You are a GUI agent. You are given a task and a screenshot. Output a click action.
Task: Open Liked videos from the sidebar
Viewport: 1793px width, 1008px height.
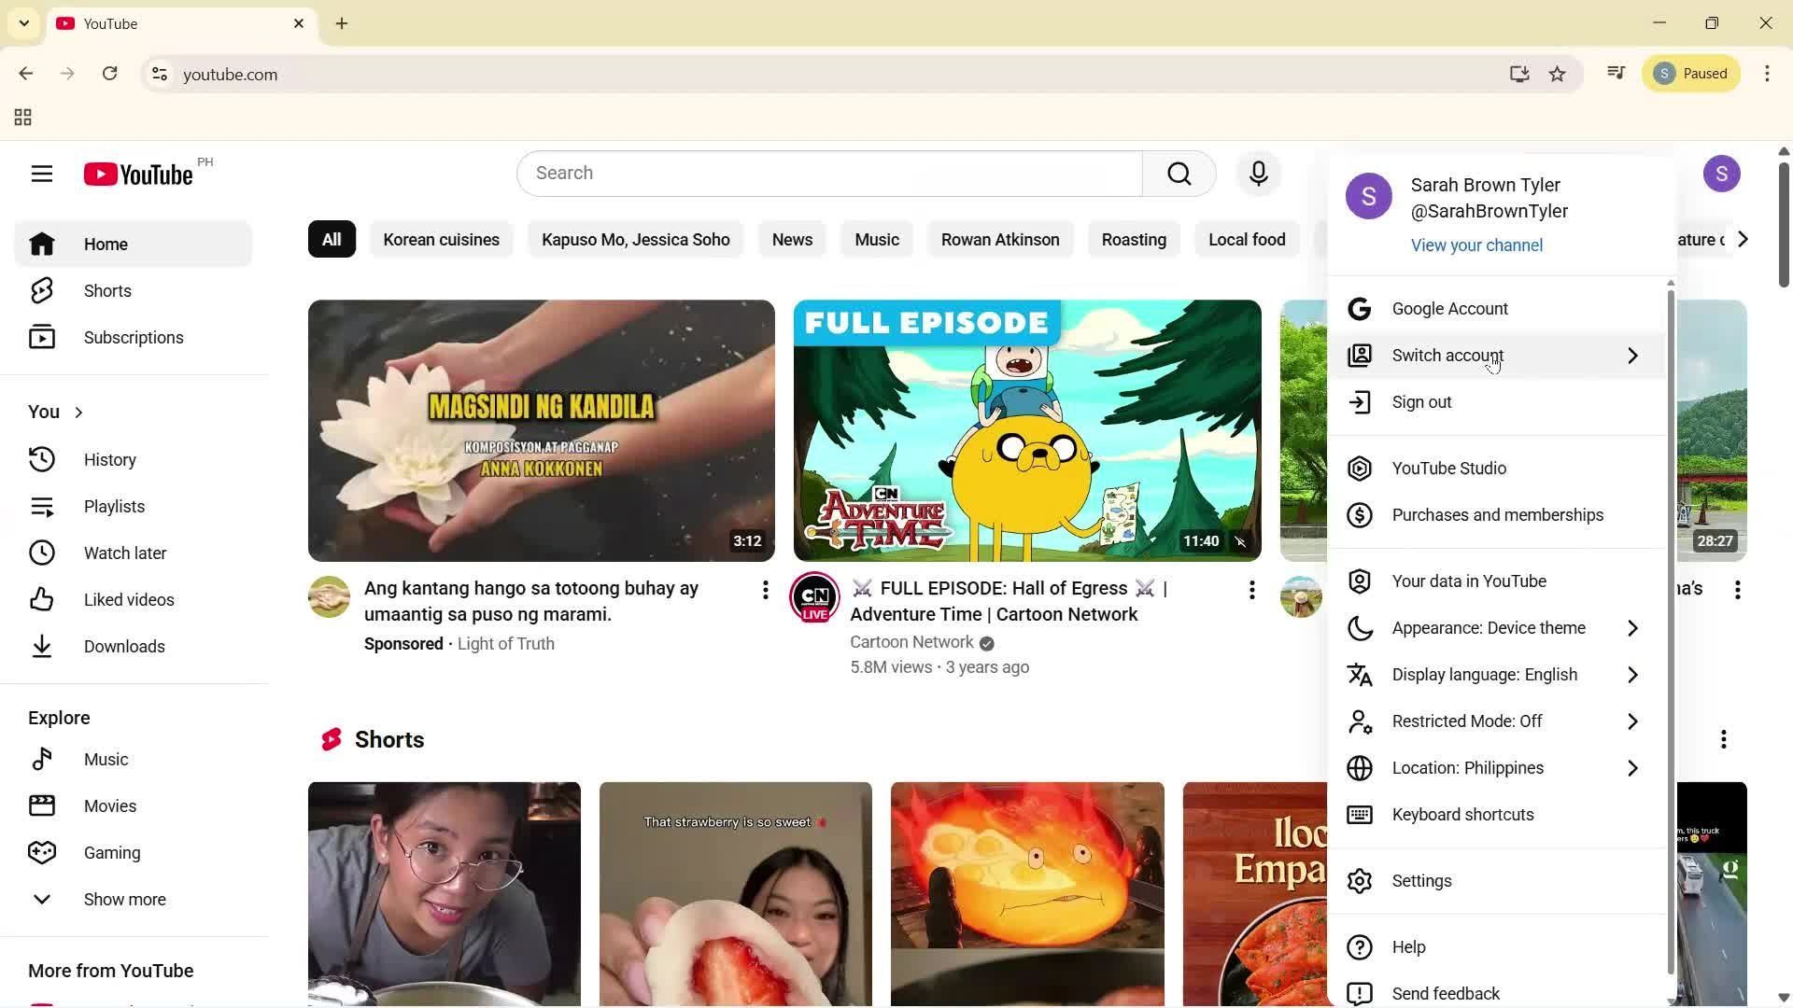(129, 599)
